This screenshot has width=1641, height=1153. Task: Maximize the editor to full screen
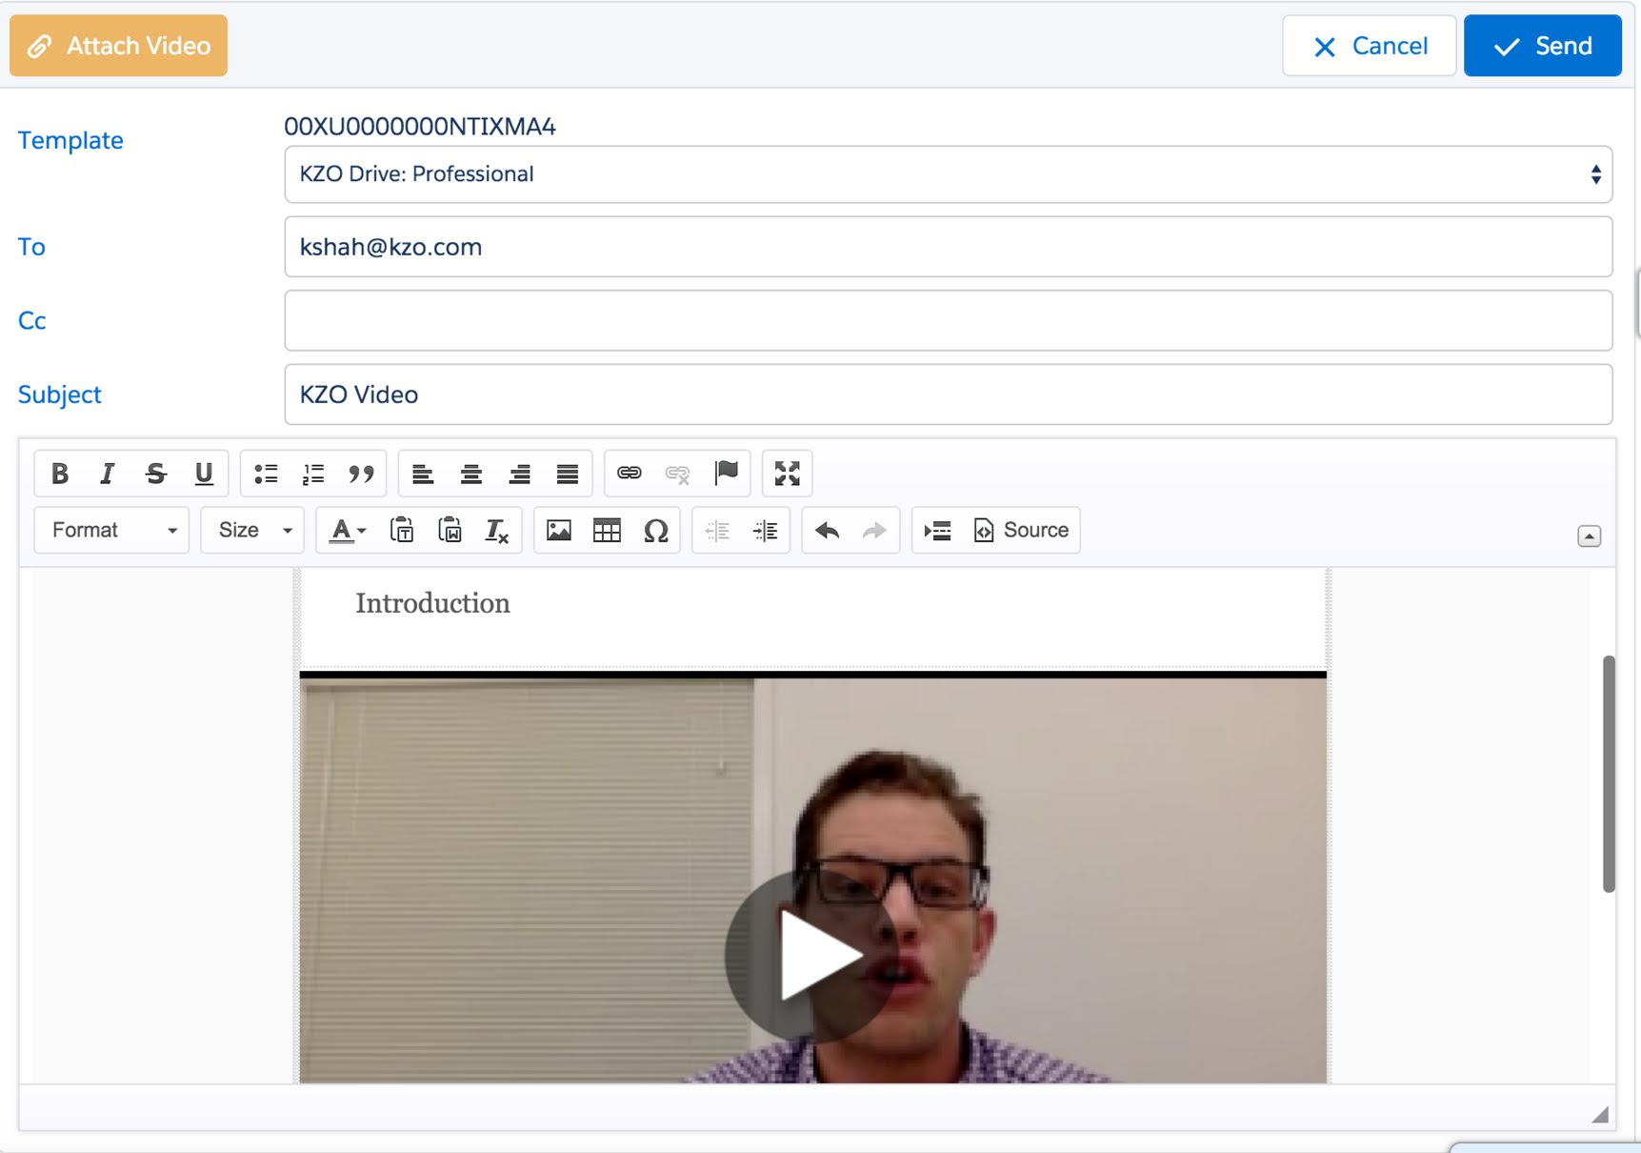tap(787, 473)
